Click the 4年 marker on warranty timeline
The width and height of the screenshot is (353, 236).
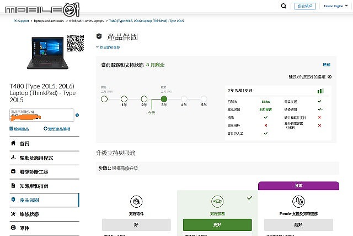(x=184, y=99)
